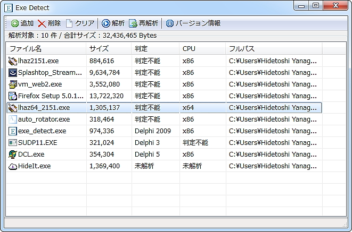Click the Firefox Setup installer icon
The image size is (352, 232).
pyautogui.click(x=13, y=96)
